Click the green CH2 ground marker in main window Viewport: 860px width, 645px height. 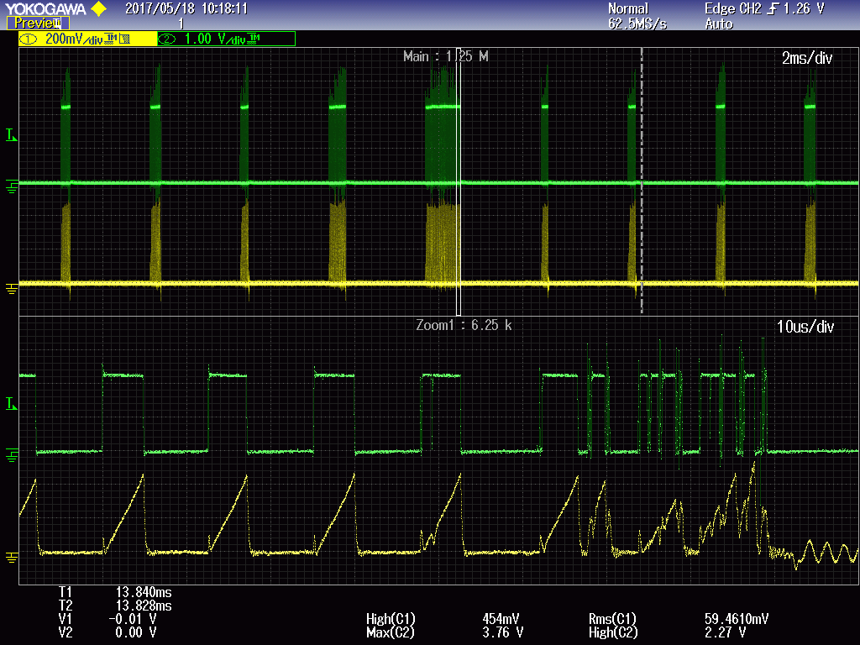[11, 186]
